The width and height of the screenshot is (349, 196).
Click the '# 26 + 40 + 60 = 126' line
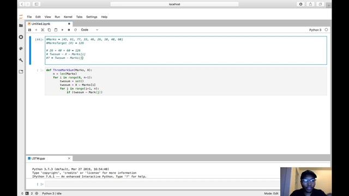pos(63,51)
